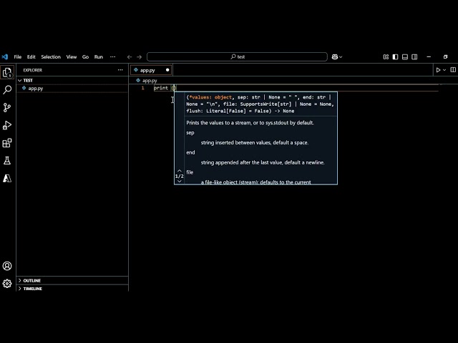Open Customize Layout icon
458x343 pixels.
coord(386,57)
